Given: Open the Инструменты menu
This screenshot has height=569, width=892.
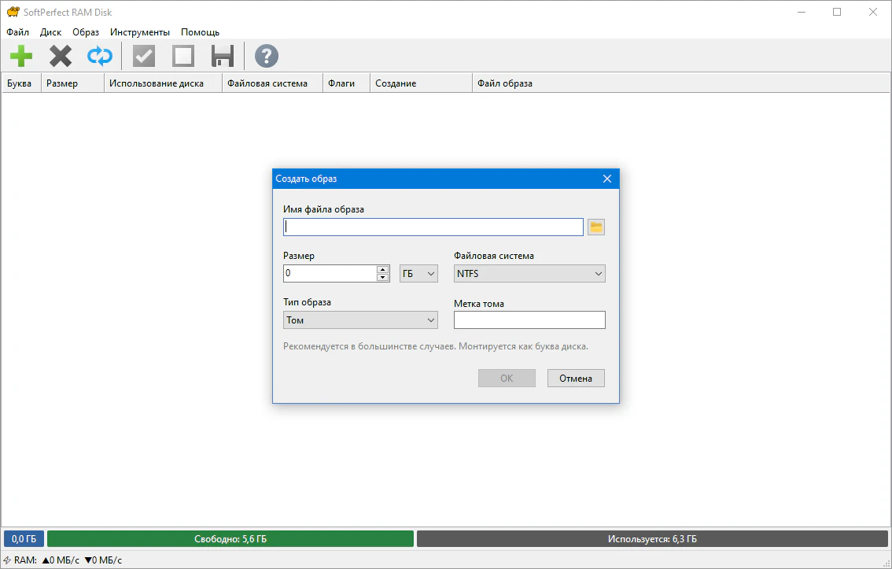Looking at the screenshot, I should [x=140, y=32].
